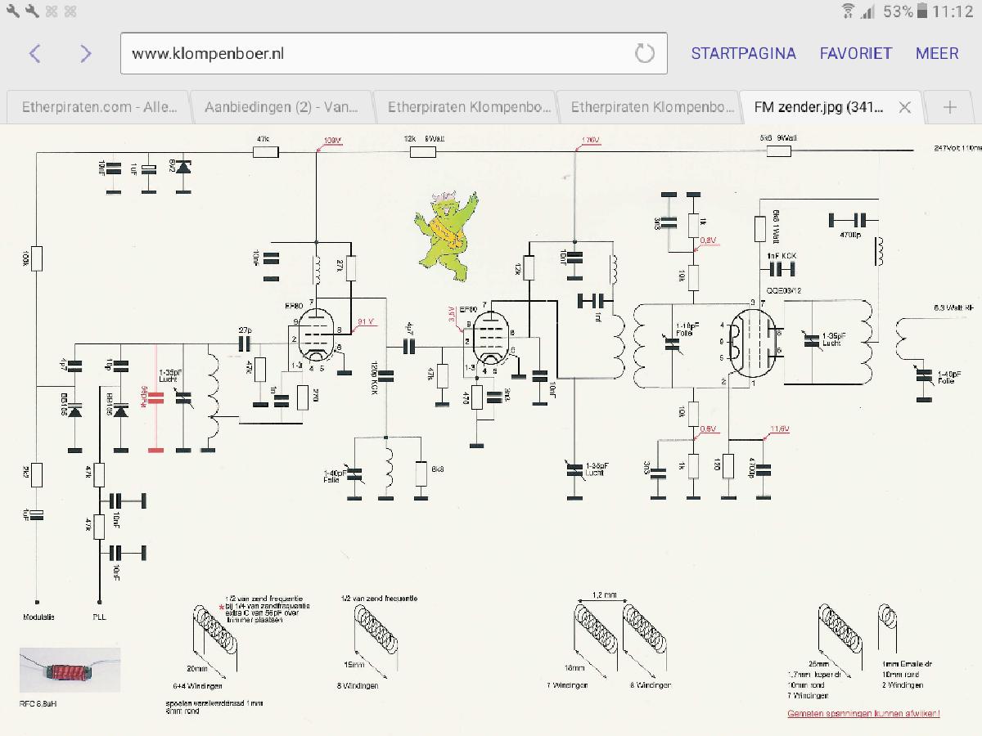Open the FAVORIET bookmarks
982x736 pixels.
(855, 54)
